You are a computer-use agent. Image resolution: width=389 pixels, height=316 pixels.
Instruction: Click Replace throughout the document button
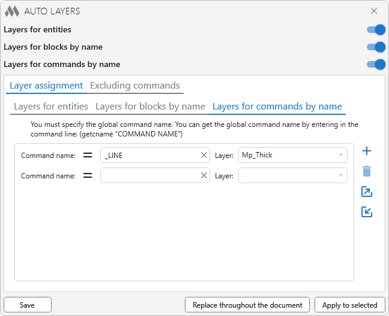(x=247, y=305)
